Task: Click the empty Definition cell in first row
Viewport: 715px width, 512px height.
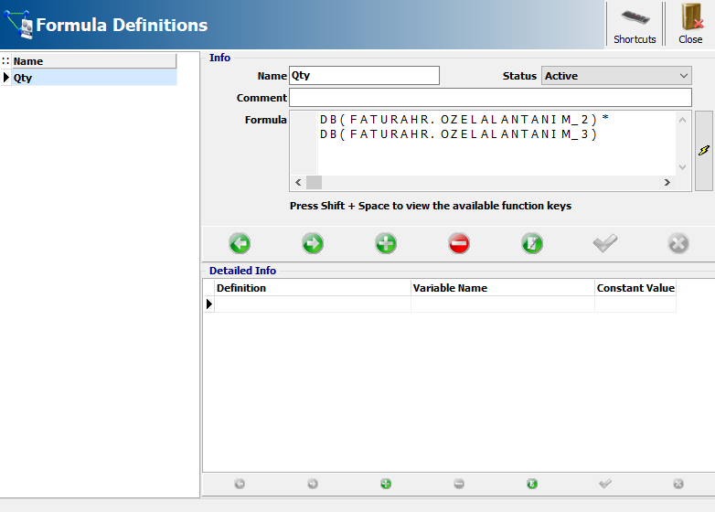Action: pos(313,304)
